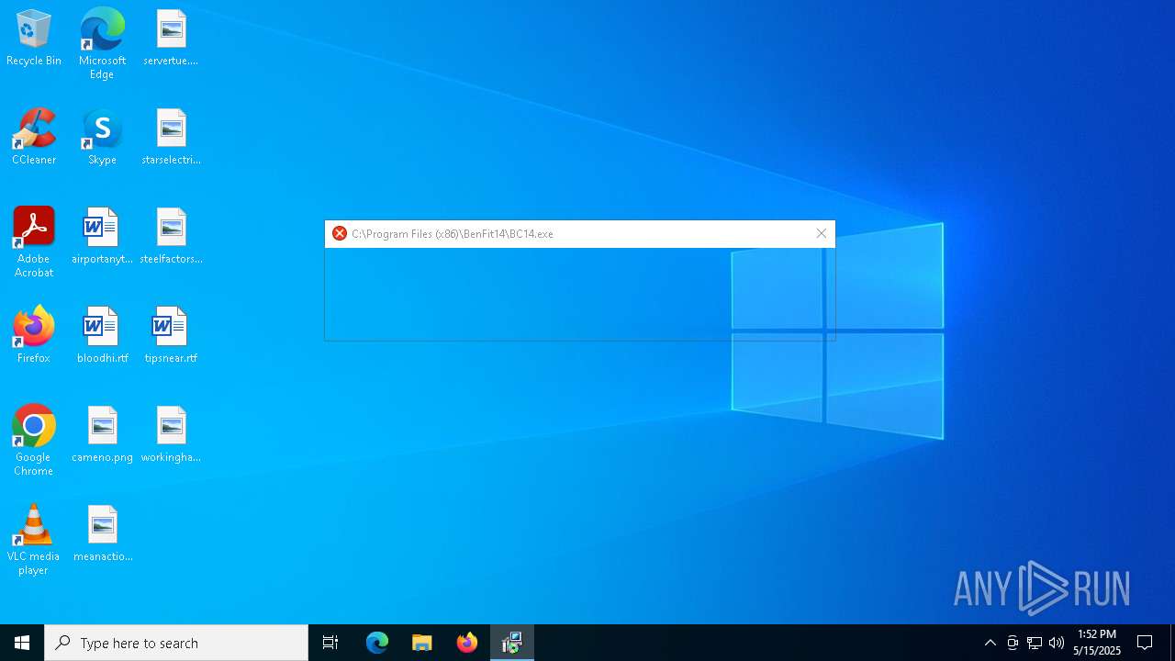
Task: Open the Meet Now tray icon
Action: point(1013,643)
